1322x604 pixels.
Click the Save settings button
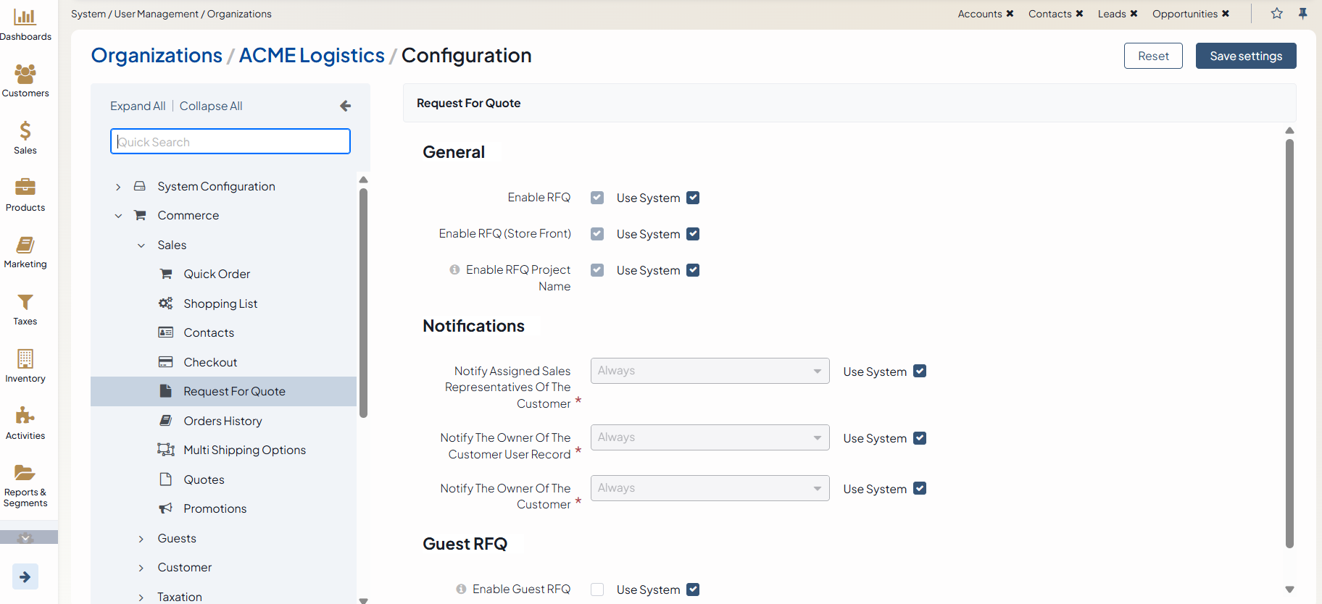(1245, 56)
